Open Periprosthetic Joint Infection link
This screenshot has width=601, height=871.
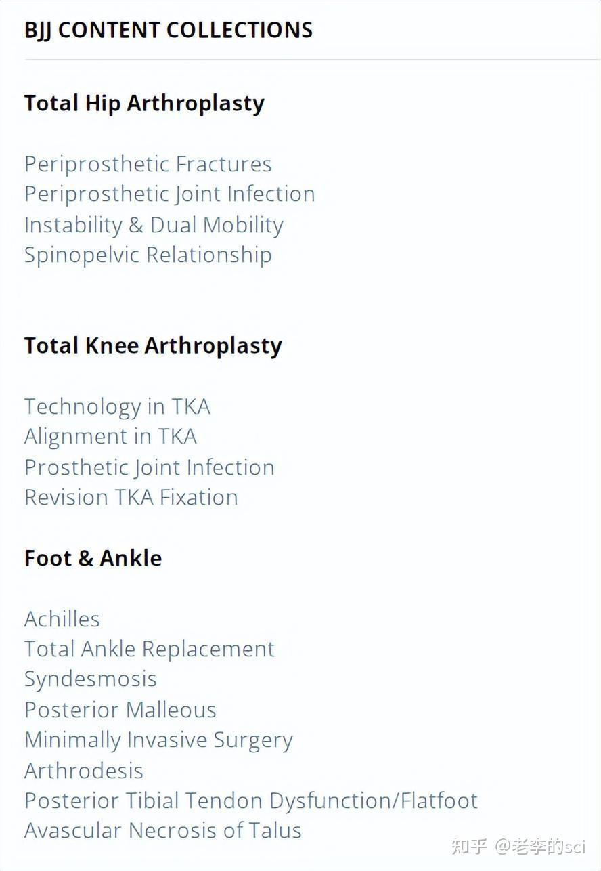click(x=169, y=194)
